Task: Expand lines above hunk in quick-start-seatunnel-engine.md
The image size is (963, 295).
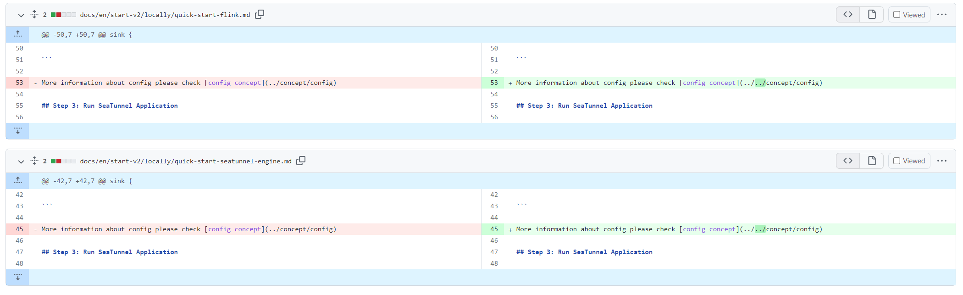Action: pyautogui.click(x=17, y=181)
